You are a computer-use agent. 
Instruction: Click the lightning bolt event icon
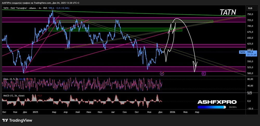(162, 73)
